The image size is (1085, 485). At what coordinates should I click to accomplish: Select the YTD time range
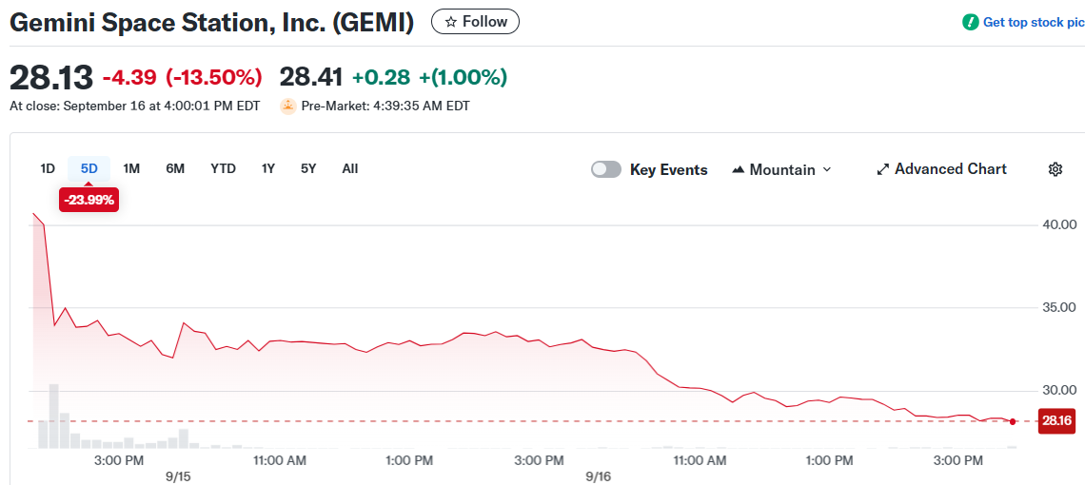click(x=223, y=169)
